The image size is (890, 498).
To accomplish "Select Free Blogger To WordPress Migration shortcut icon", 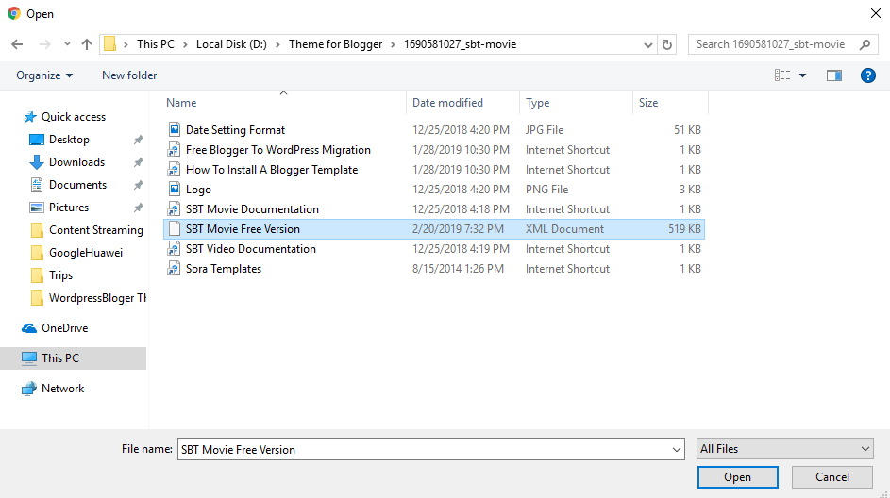I will click(175, 150).
